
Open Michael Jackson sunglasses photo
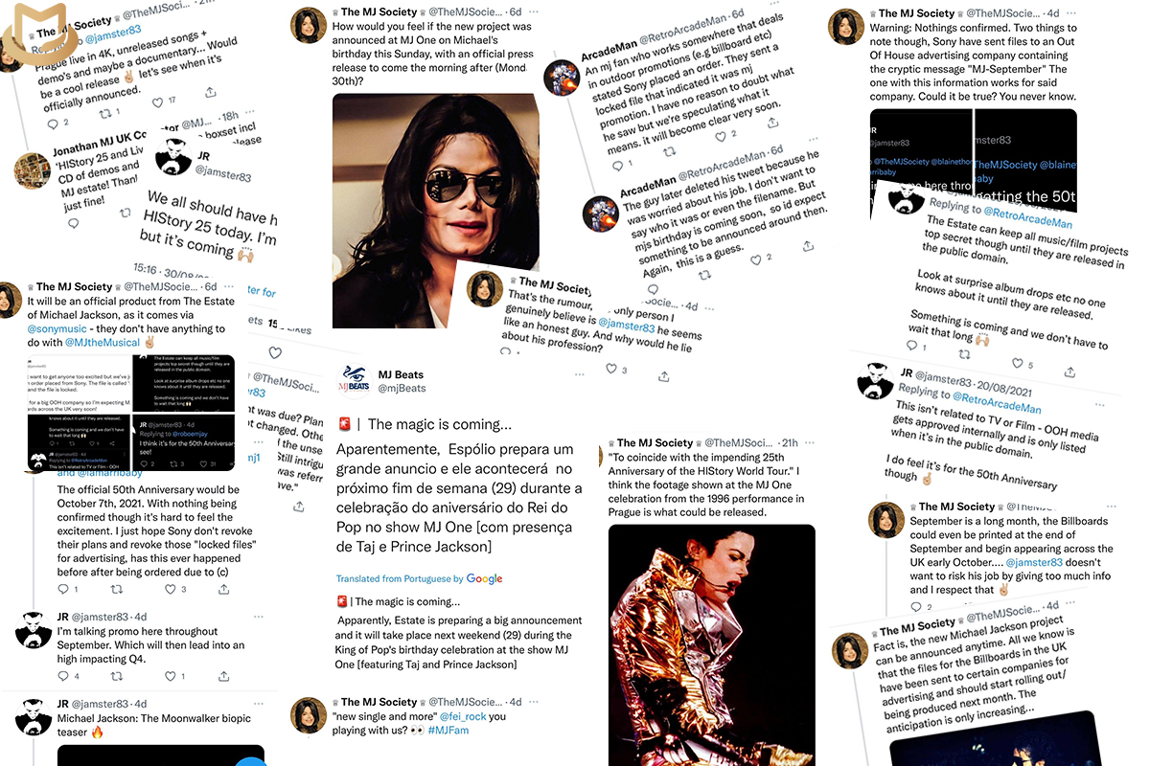(x=436, y=196)
